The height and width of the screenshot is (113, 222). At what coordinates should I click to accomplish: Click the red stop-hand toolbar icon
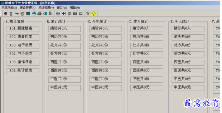pyautogui.click(x=6, y=14)
